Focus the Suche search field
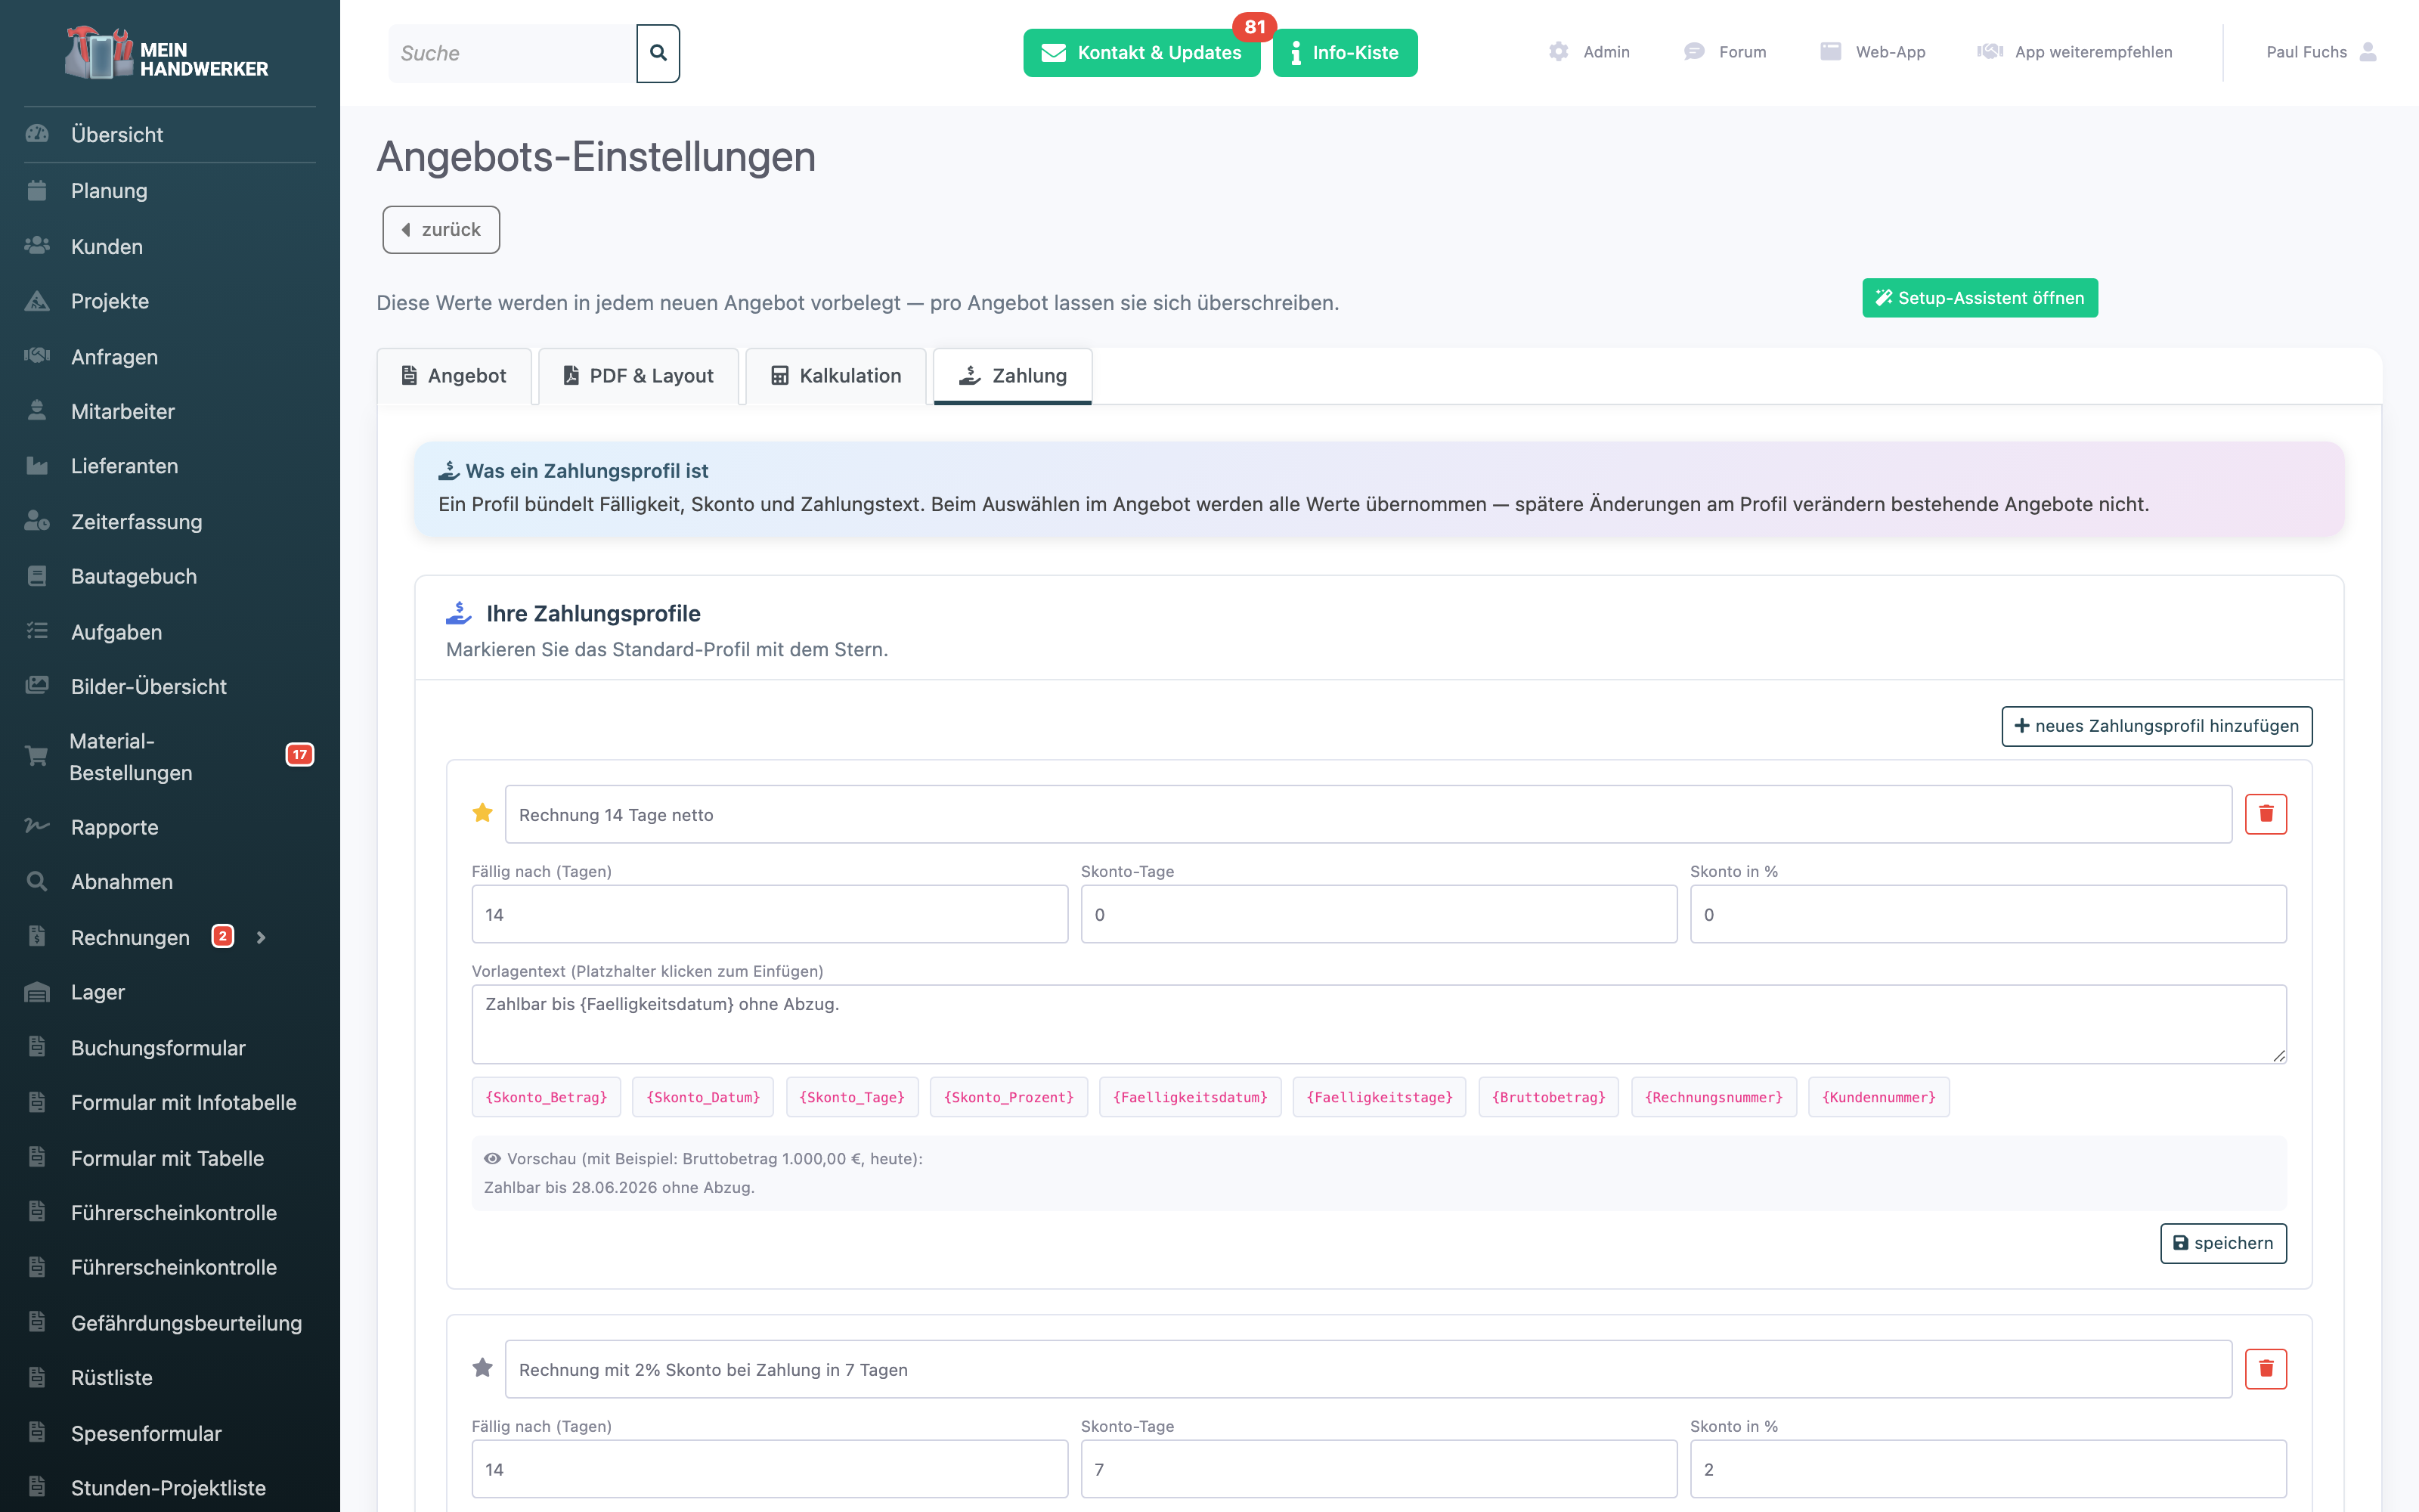Screen dimensions: 2419x1512 [x=512, y=53]
